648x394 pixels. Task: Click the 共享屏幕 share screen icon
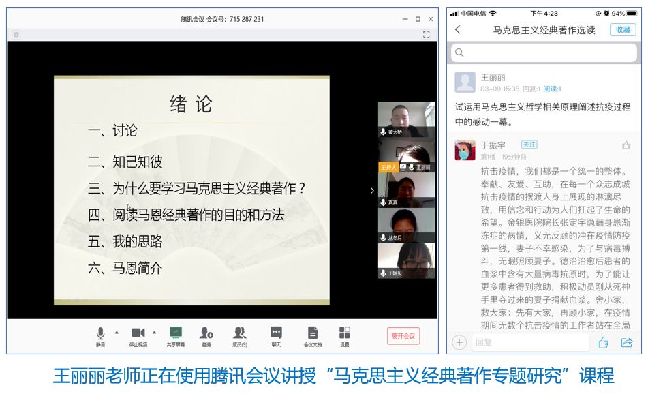coord(176,333)
